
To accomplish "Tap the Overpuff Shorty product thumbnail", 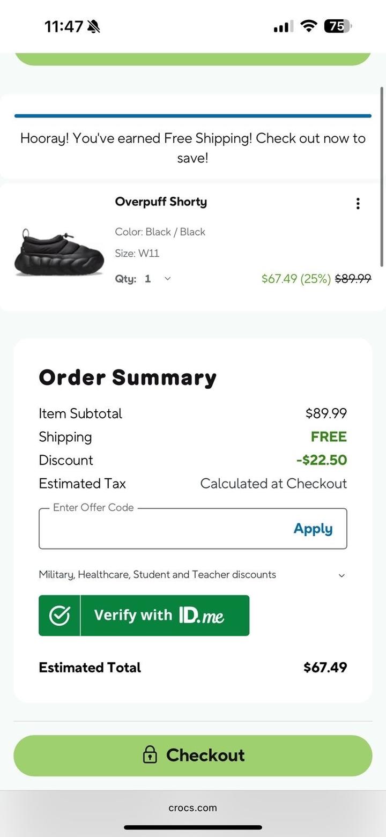I will [x=58, y=251].
